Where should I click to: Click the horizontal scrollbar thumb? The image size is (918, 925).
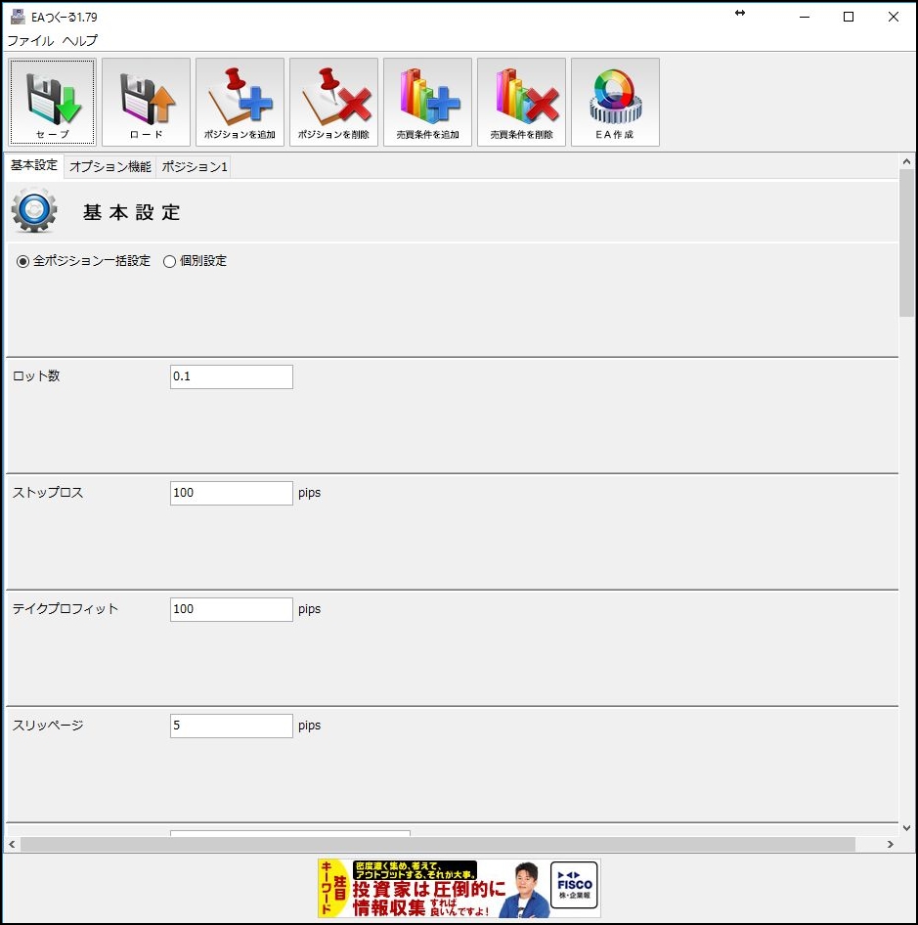pos(438,844)
